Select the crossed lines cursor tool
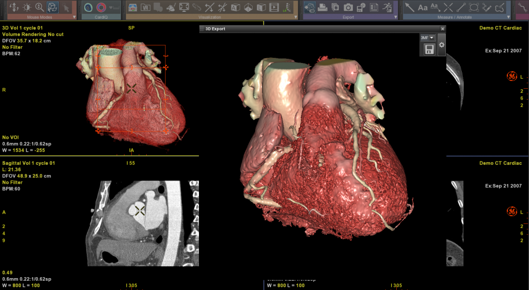The width and height of the screenshot is (529, 290). [x=448, y=7]
